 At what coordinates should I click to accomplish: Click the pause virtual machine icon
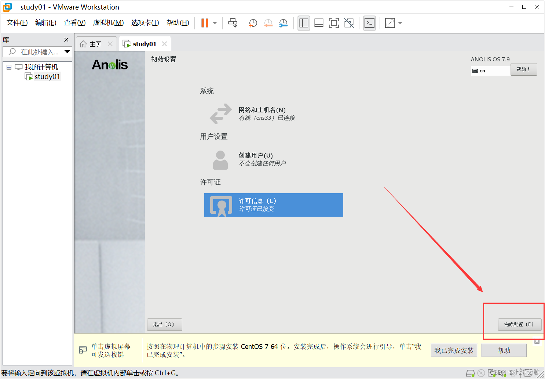coord(205,23)
